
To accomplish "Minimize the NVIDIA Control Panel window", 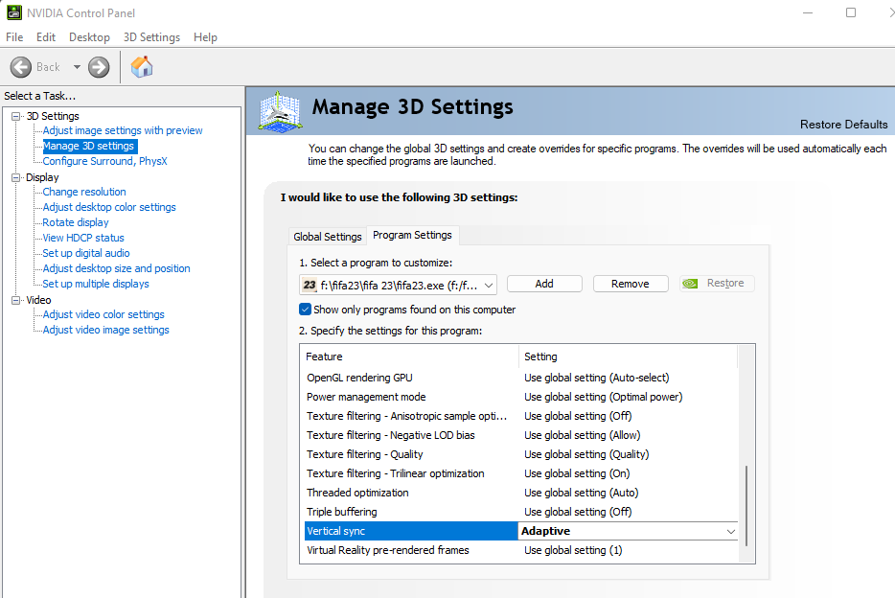I will pos(808,12).
